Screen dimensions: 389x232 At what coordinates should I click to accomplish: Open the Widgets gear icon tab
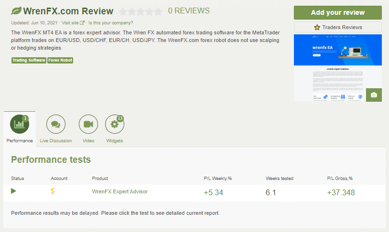click(x=115, y=124)
